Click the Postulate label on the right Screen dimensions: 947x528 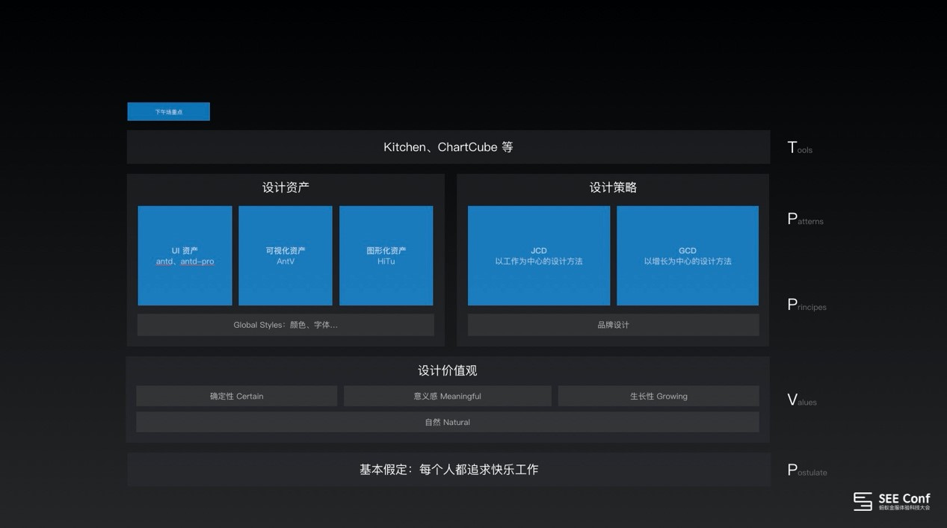[x=807, y=470]
